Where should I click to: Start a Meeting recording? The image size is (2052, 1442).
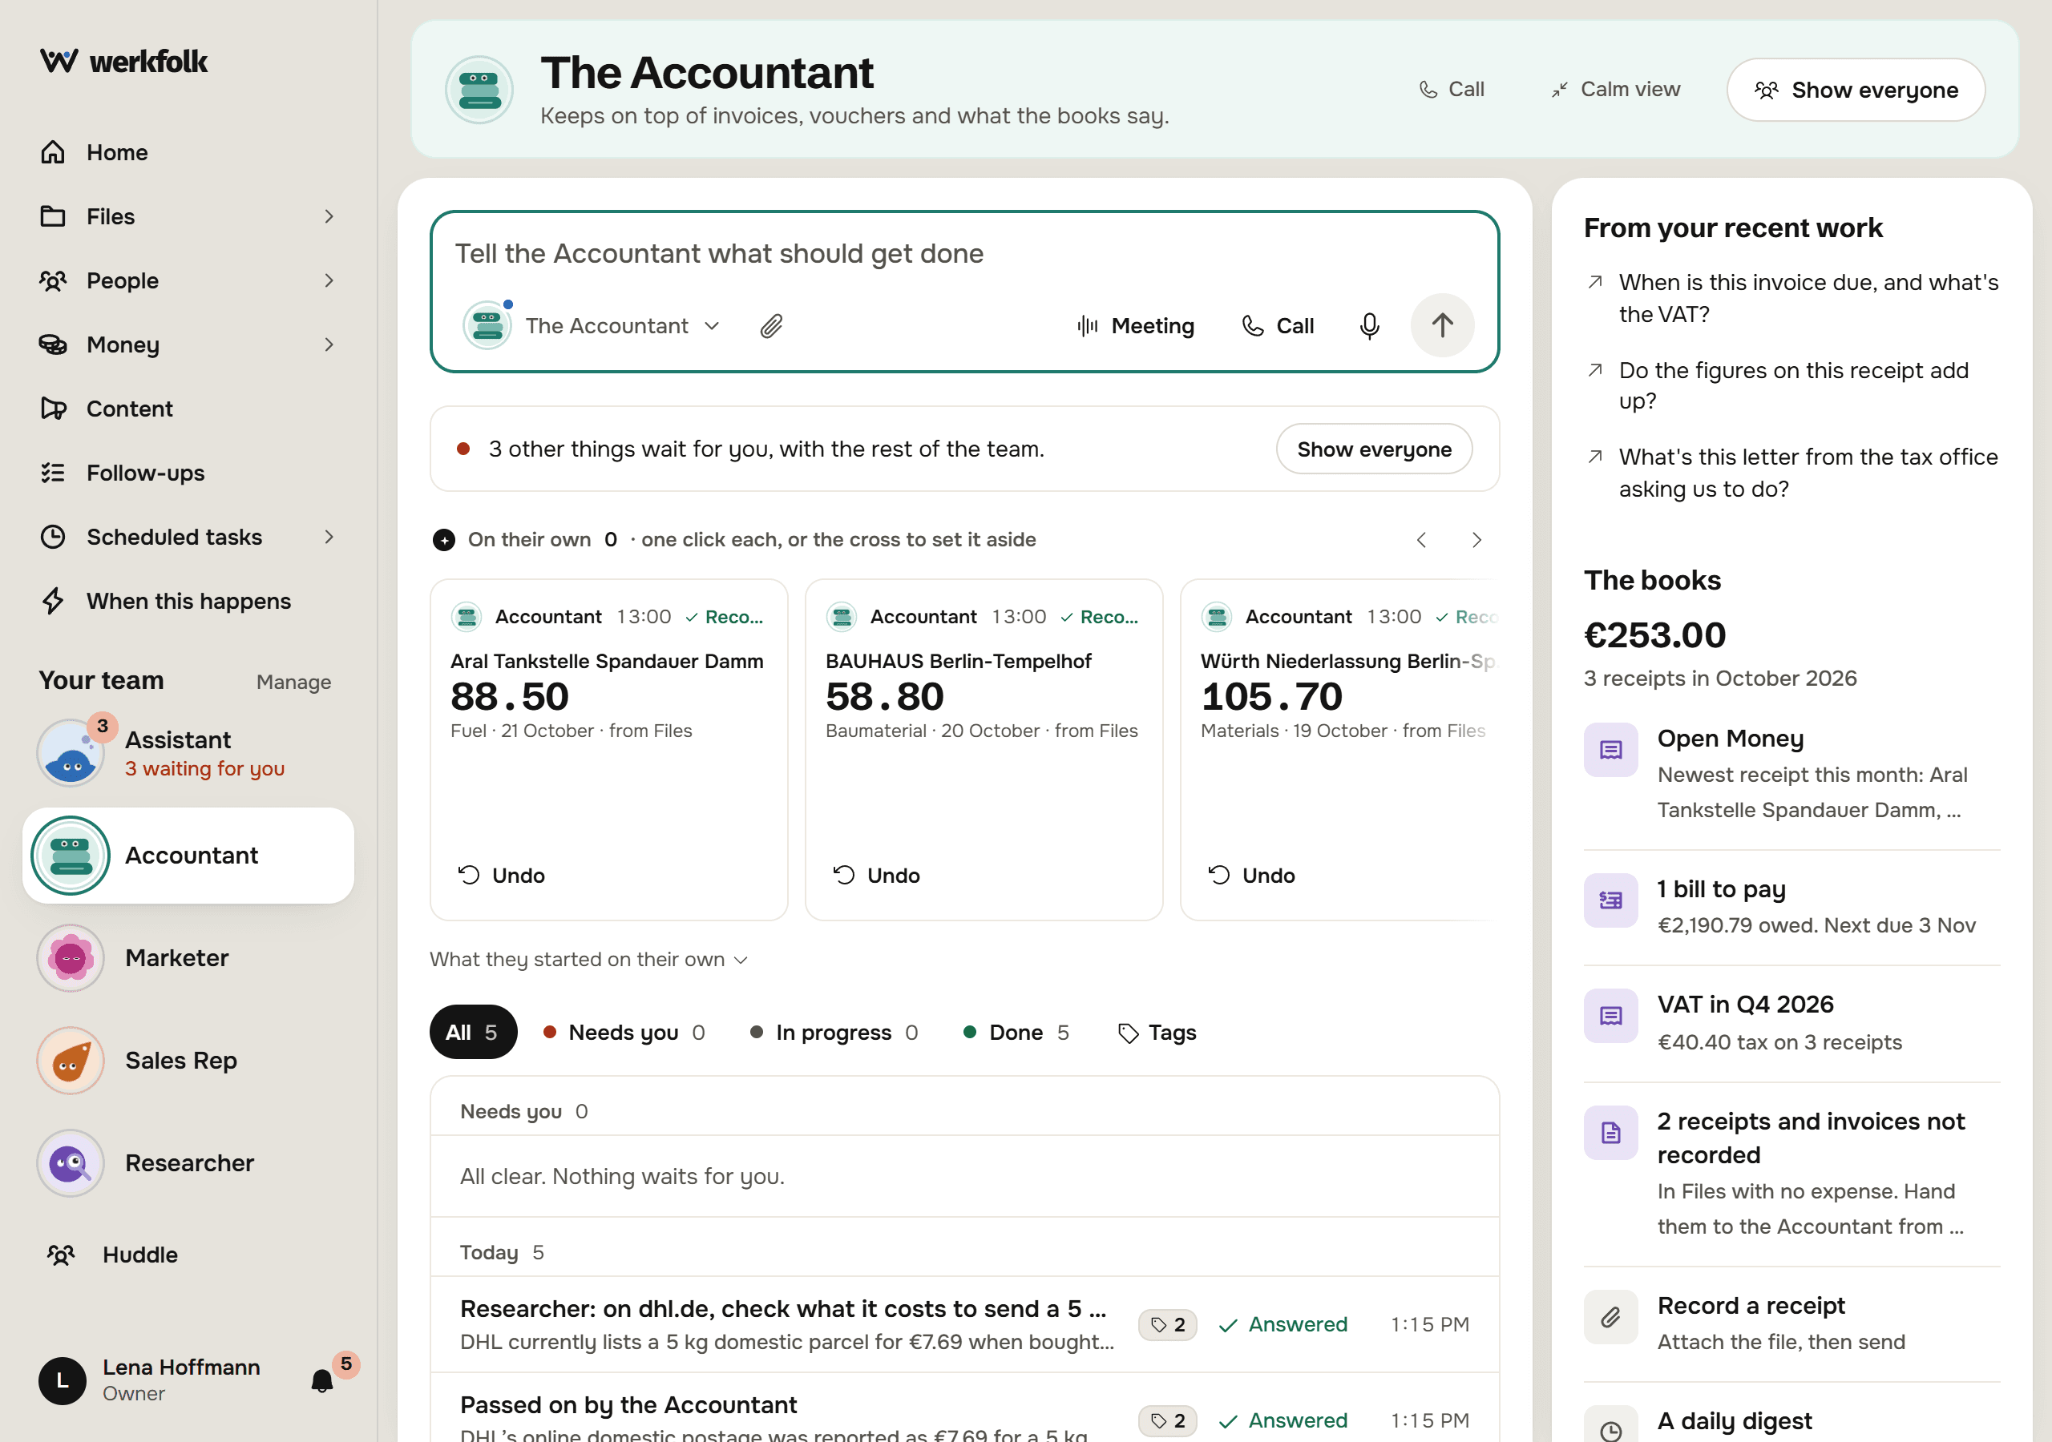1135,326
